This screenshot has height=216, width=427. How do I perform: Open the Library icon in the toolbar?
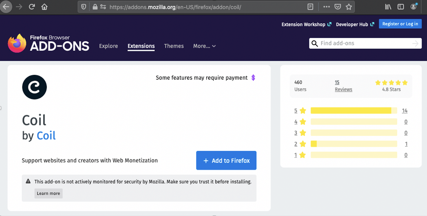[388, 7]
